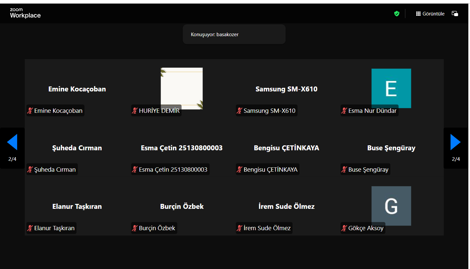
Task: Click Gökçe Aksoy's gray G avatar
Action: click(x=391, y=206)
